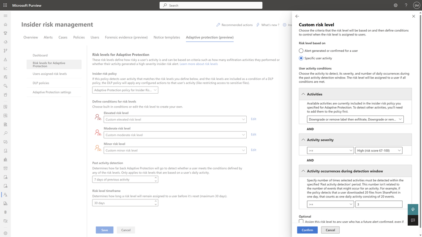Switch to the Forensic evidence (preview) tab
Viewport: 422px width, 237px height.
(x=126, y=37)
